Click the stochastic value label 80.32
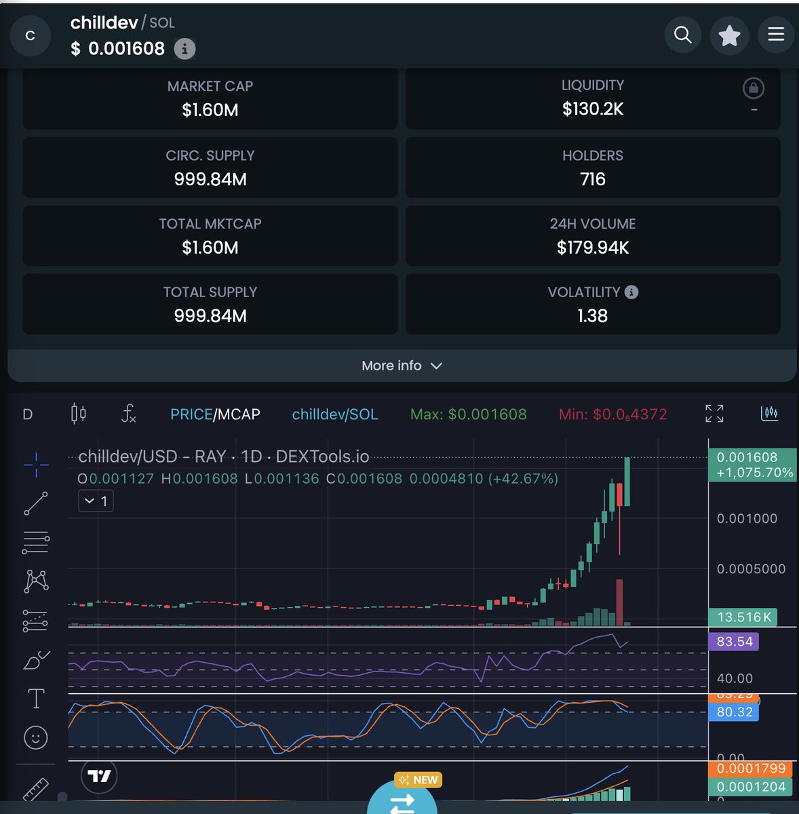This screenshot has width=799, height=814. 734,712
